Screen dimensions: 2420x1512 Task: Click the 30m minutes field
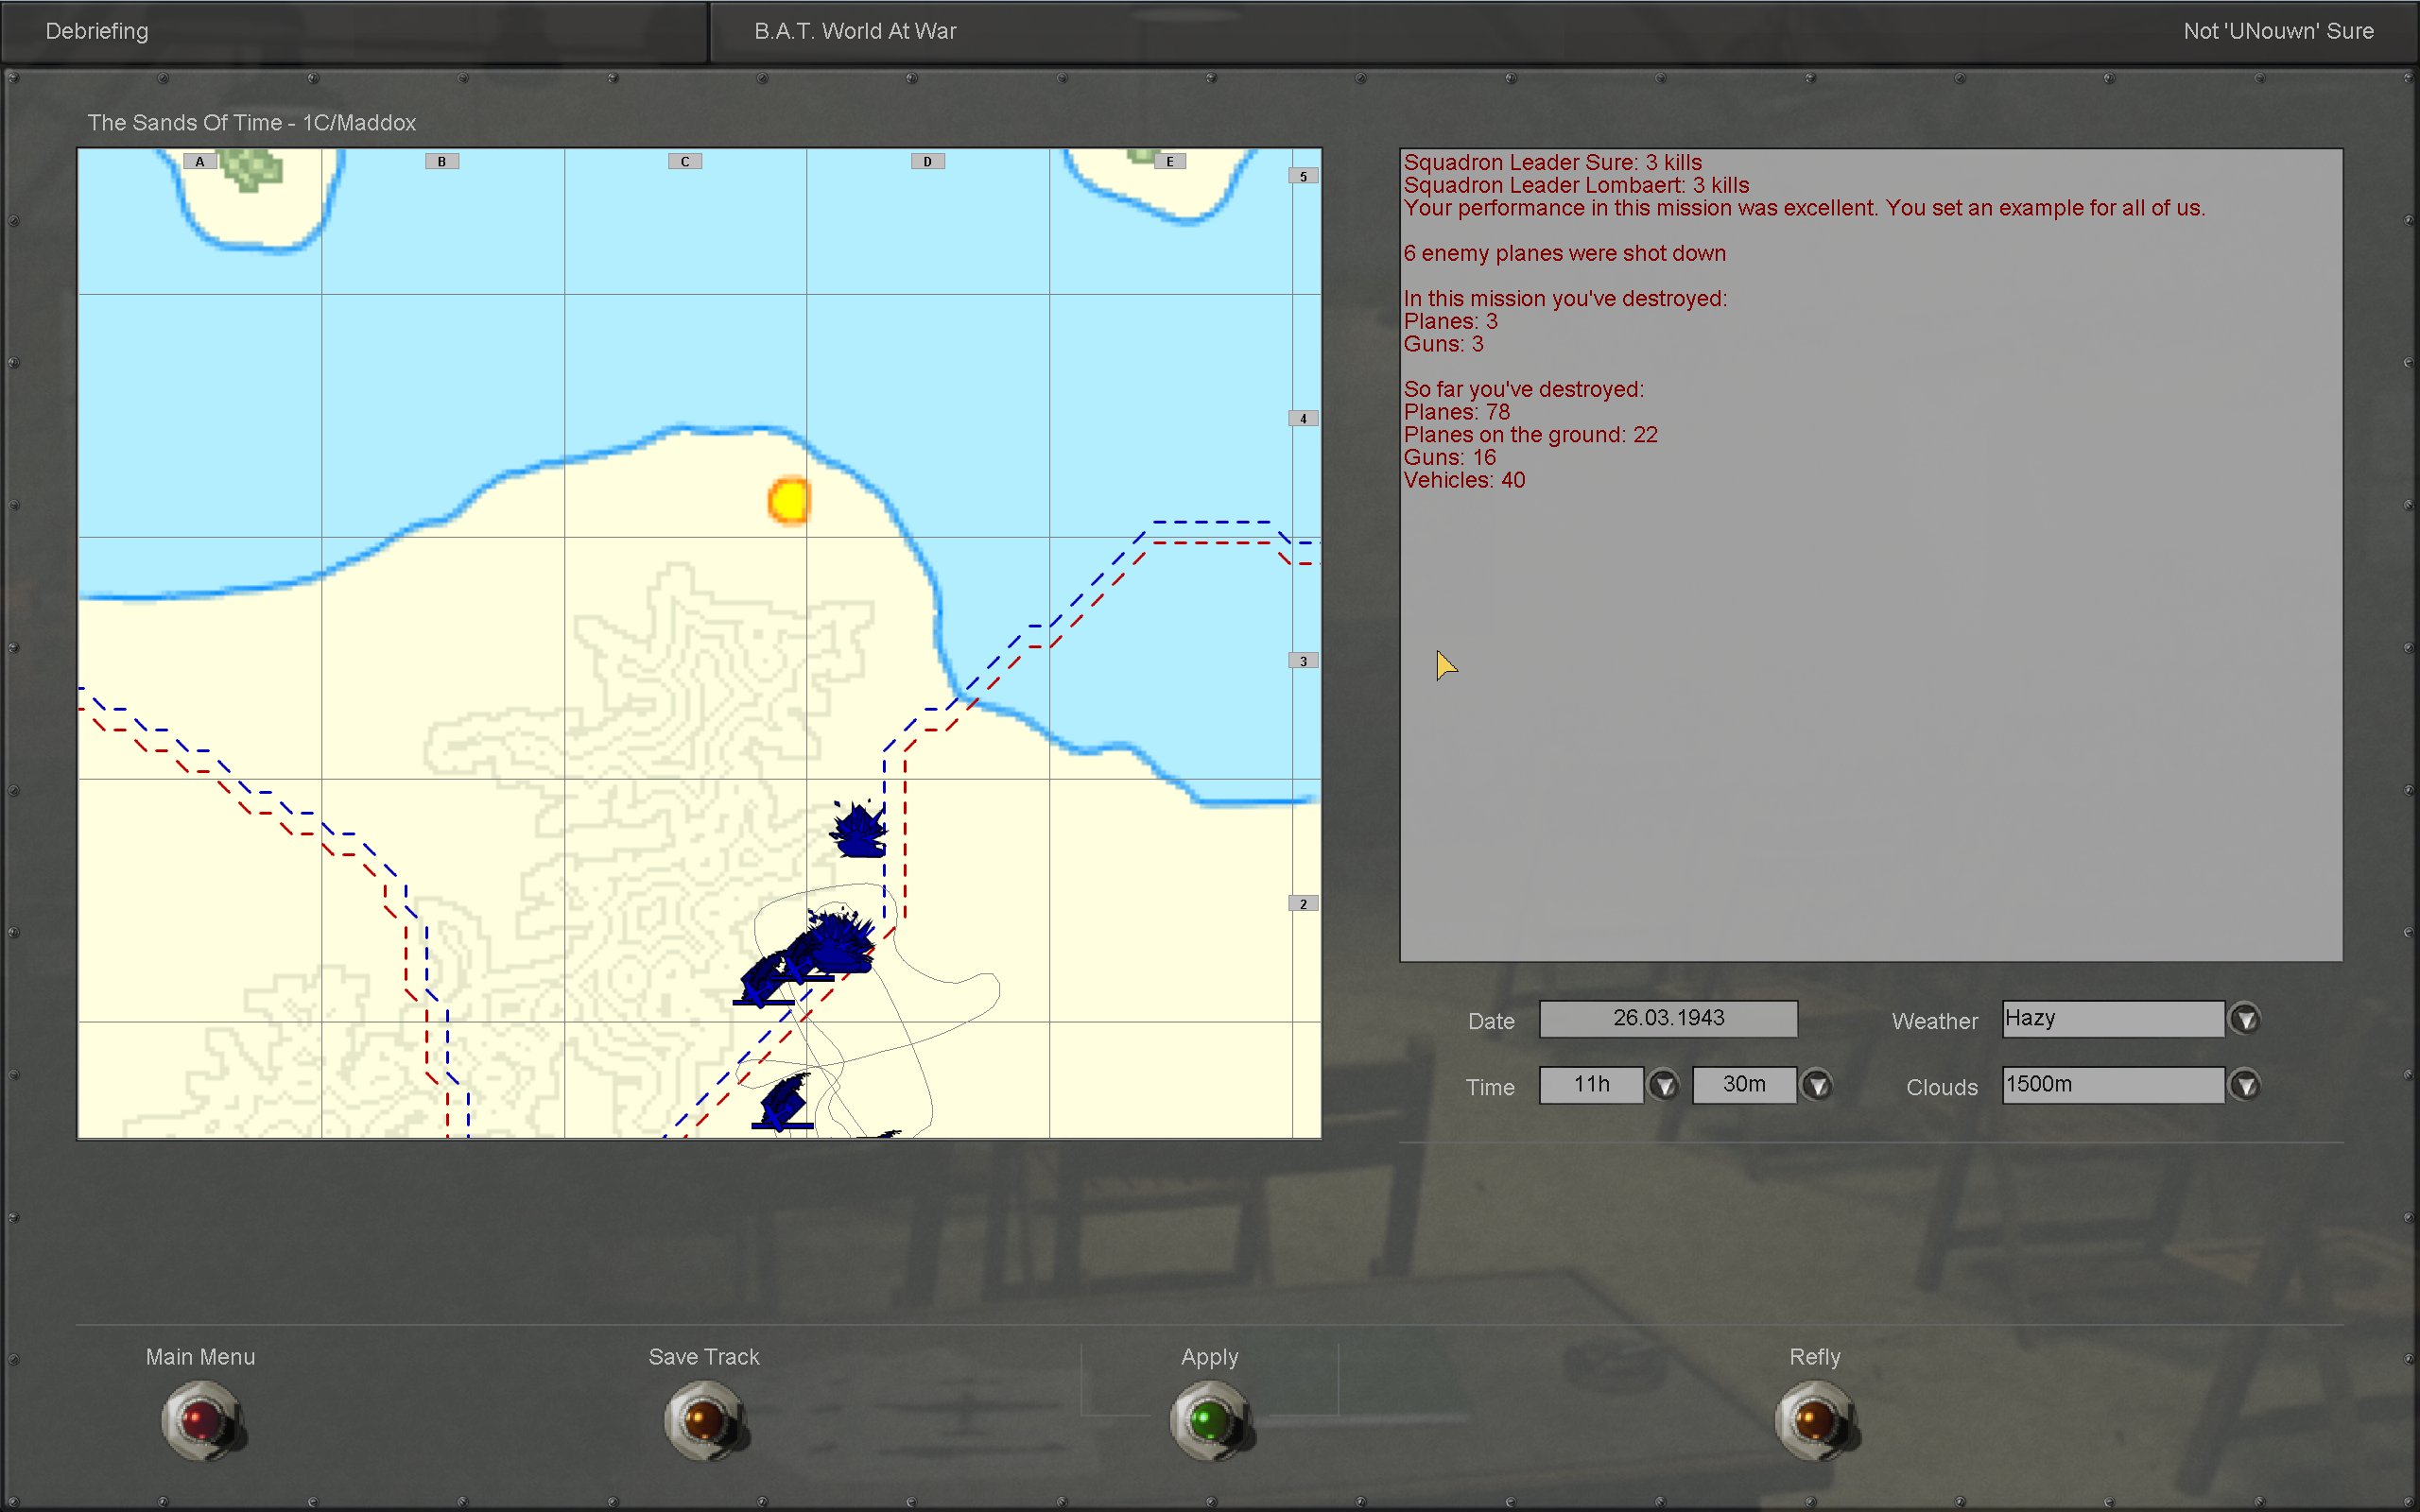pos(1744,1084)
